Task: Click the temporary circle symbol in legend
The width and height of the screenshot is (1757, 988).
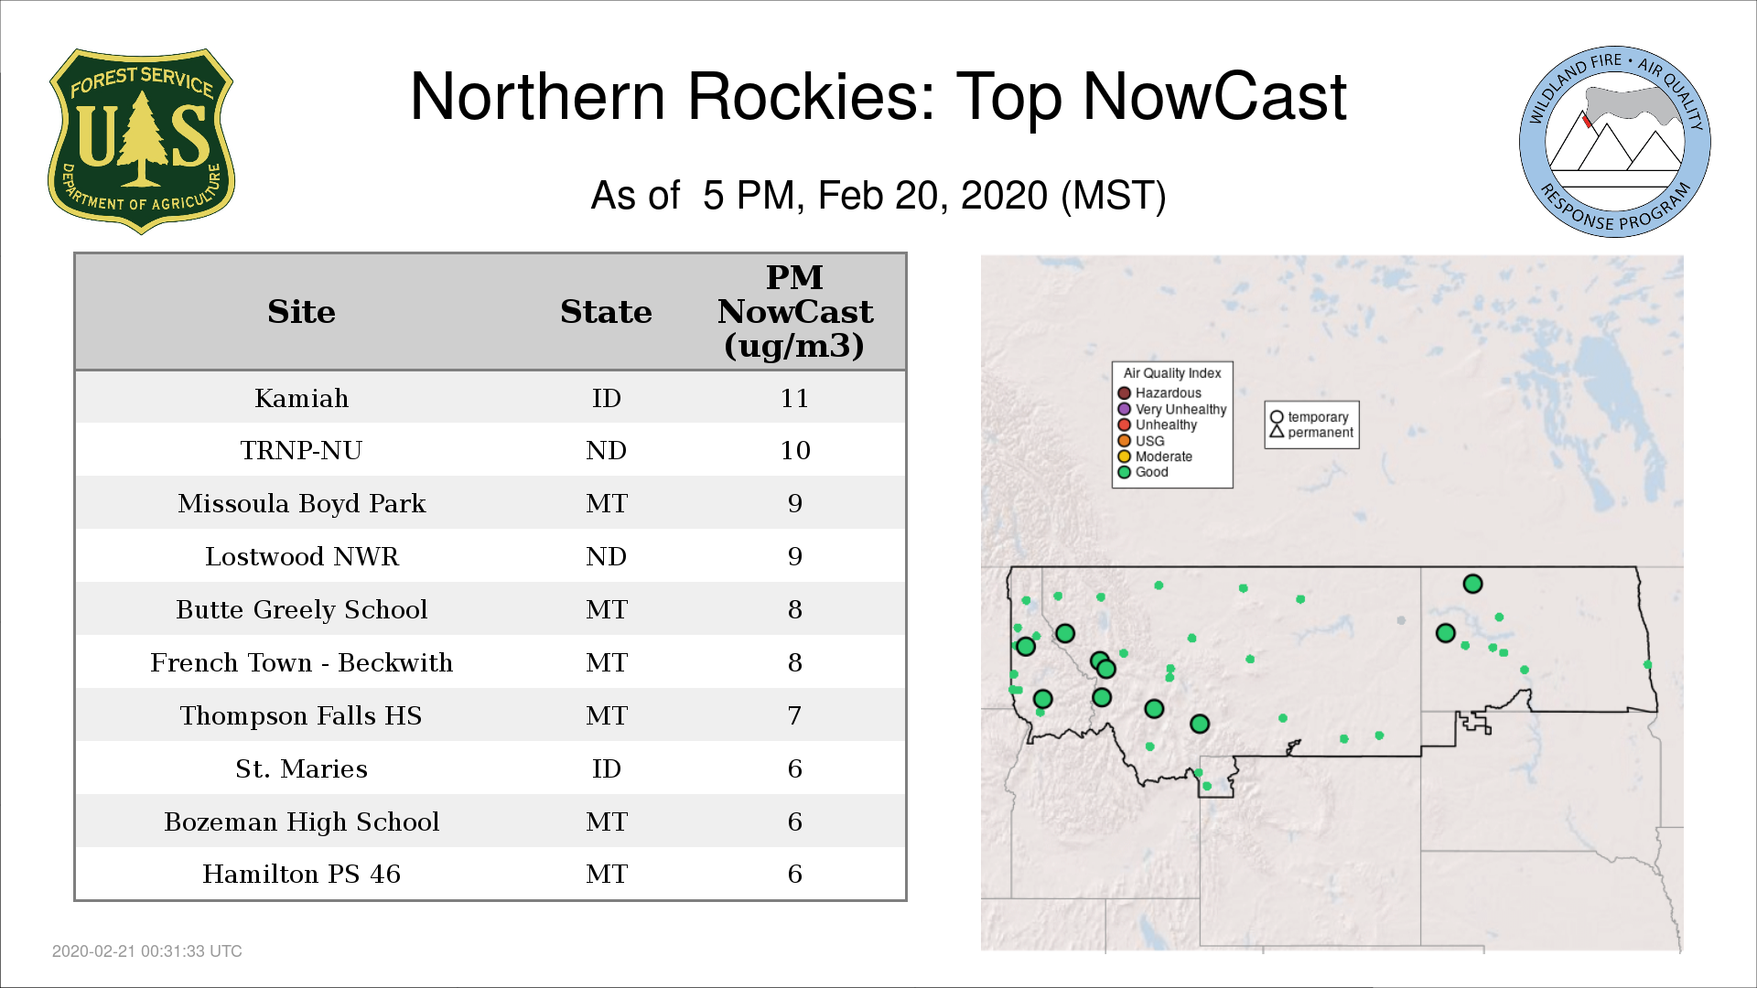Action: point(1277,417)
